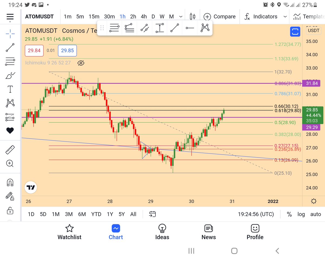The image size is (325, 260).
Task: Tap the Android back navigation button
Action: pos(277,251)
